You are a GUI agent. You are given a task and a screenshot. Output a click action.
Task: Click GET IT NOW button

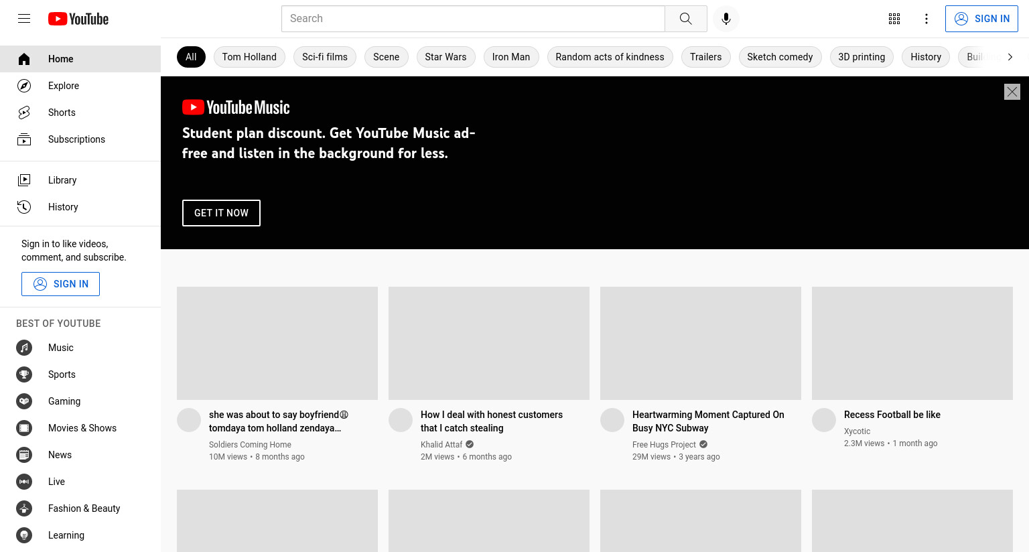tap(221, 213)
